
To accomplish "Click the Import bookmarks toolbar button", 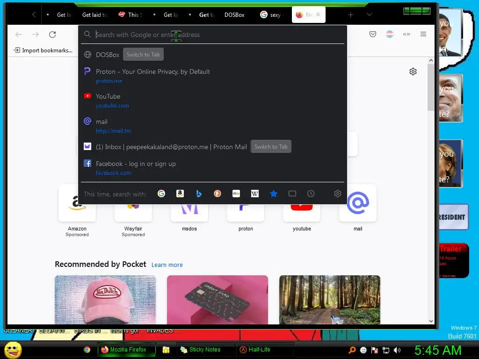I will coord(43,50).
